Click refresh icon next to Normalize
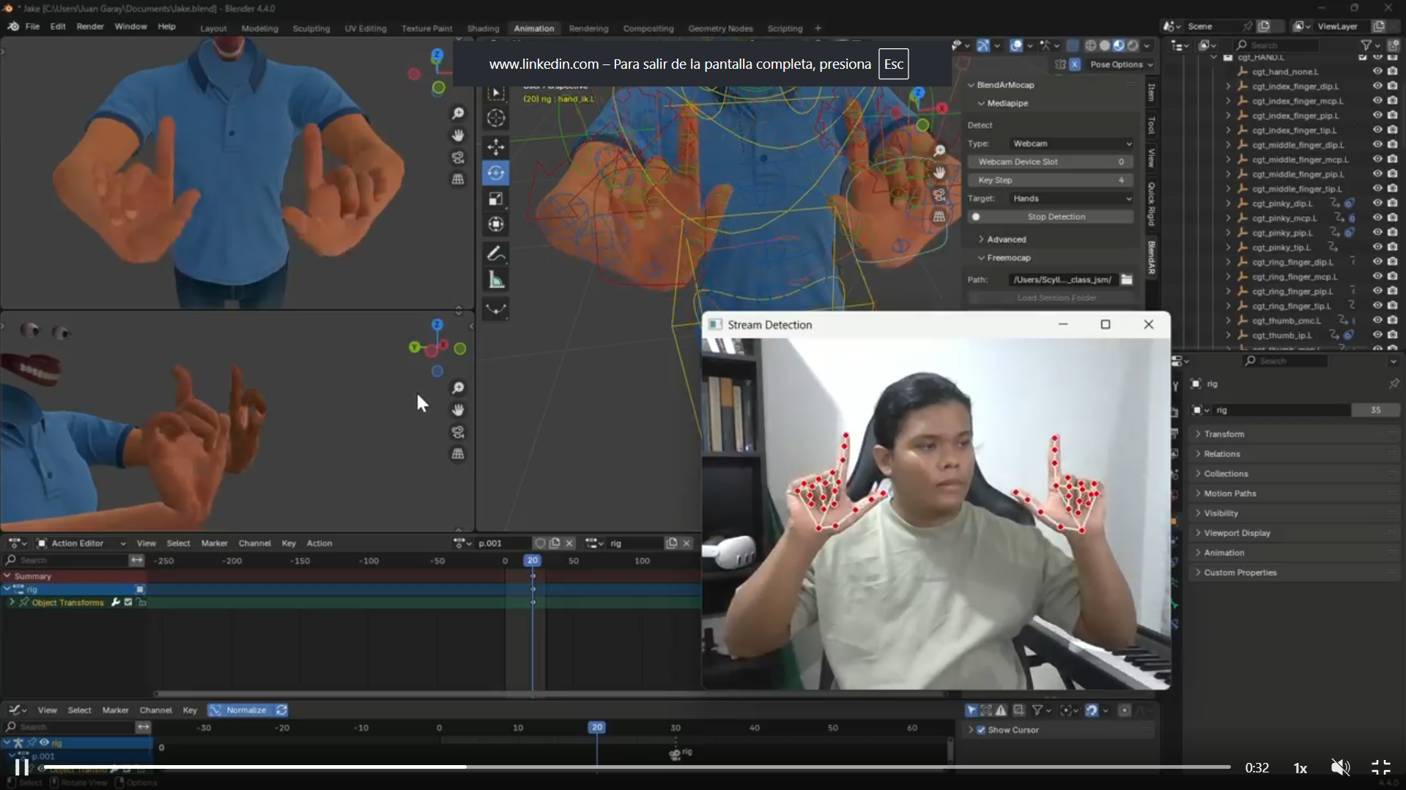 pyautogui.click(x=281, y=710)
